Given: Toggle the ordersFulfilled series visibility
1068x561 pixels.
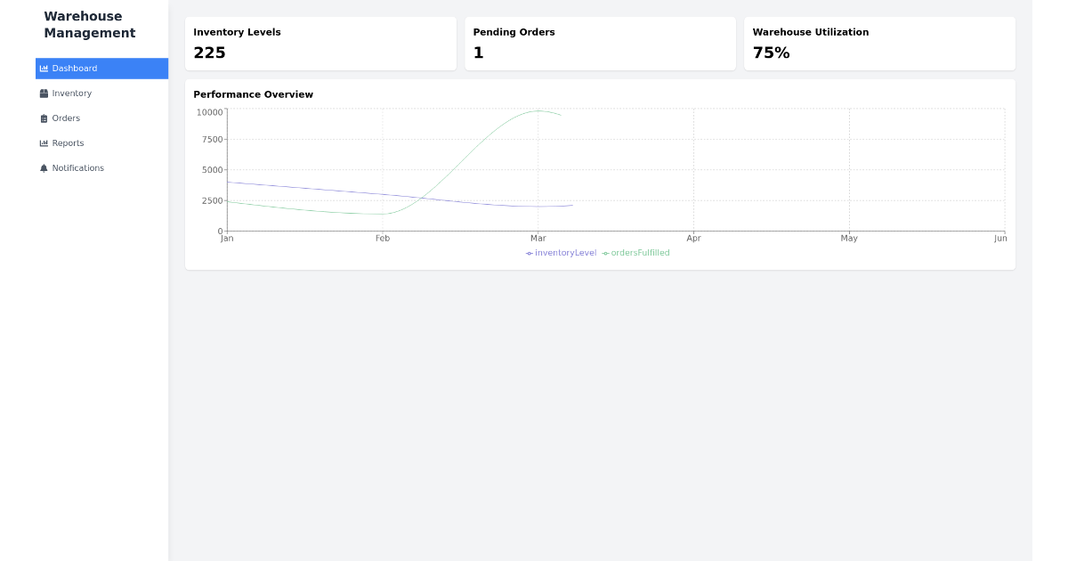Looking at the screenshot, I should (x=635, y=253).
